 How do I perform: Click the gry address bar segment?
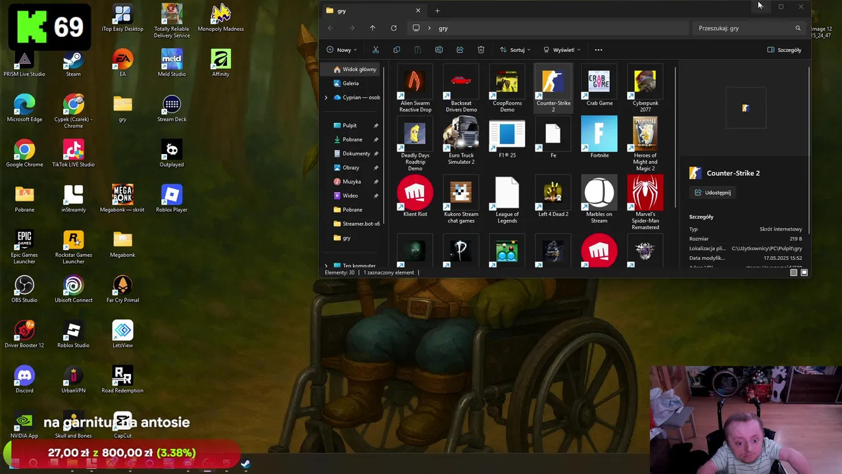point(443,28)
